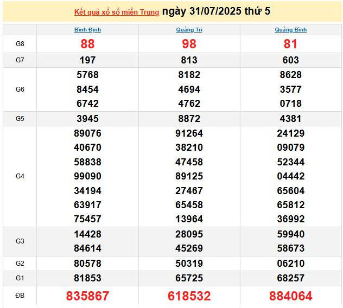This screenshot has width=343, height=308.
Task: Open the Quảng Bình province link
Action: [291, 30]
